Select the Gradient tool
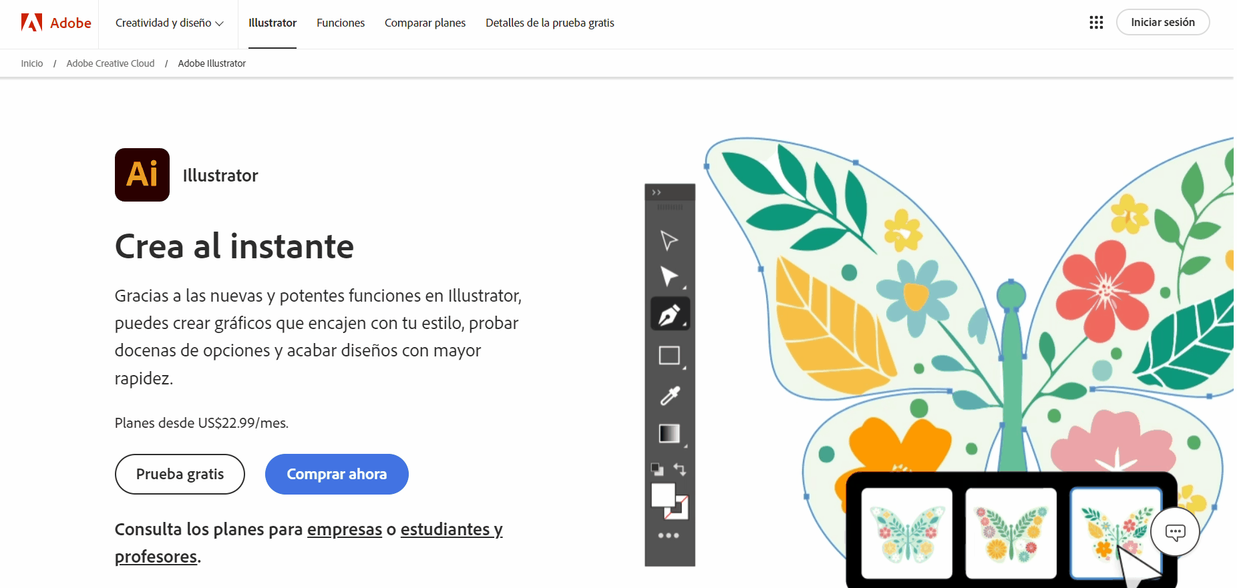Image resolution: width=1237 pixels, height=588 pixels. click(669, 434)
